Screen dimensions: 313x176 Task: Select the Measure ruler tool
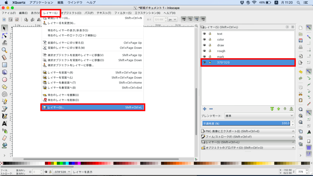(x=4, y=57)
